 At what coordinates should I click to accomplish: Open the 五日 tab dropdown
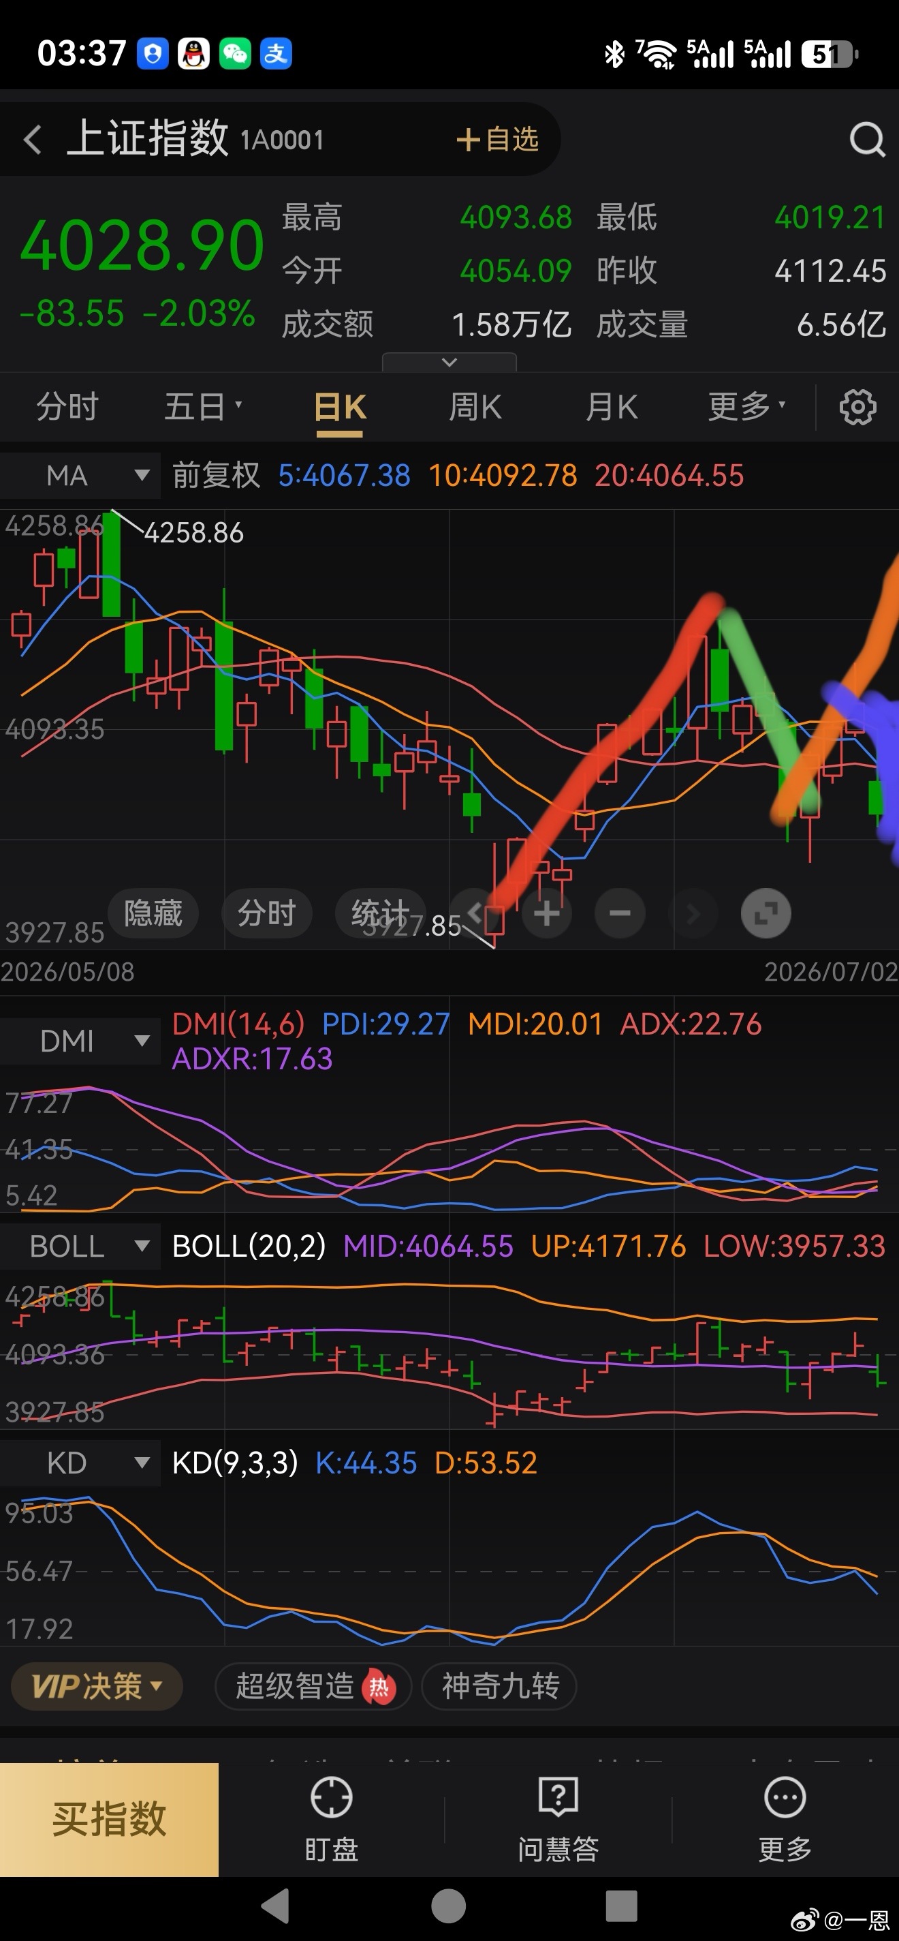[x=203, y=407]
